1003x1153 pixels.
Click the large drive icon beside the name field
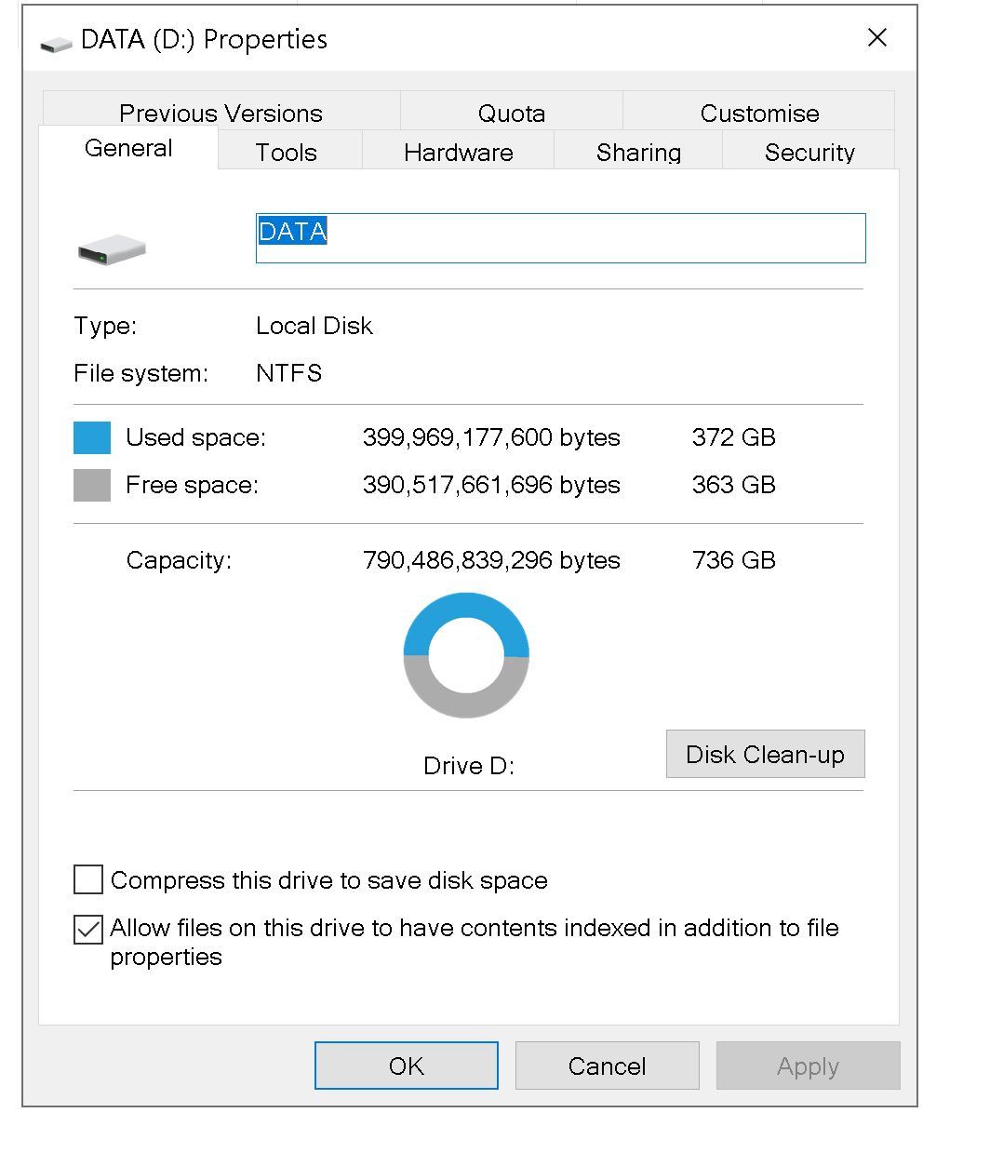(112, 249)
